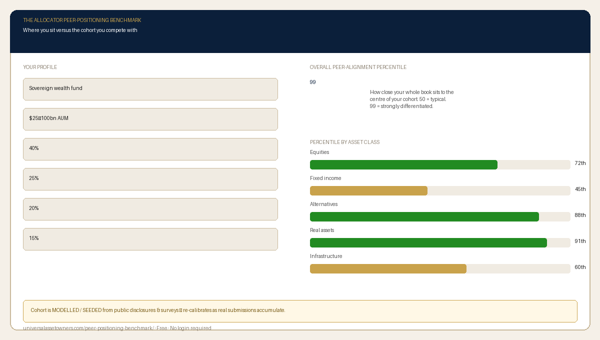Click the Real assets label
The width and height of the screenshot is (600, 340).
322,230
